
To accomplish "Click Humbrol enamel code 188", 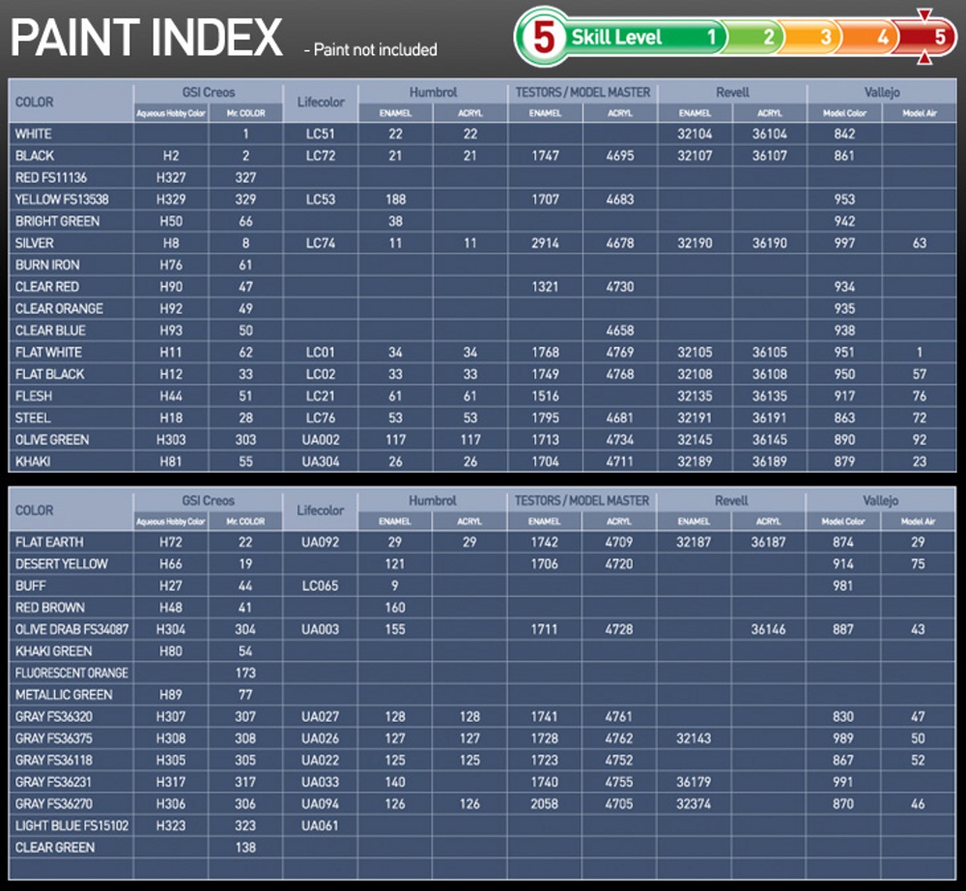I will [395, 199].
